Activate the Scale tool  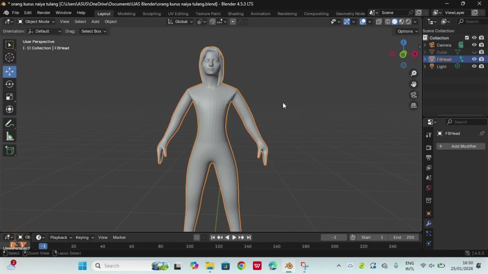(10, 97)
